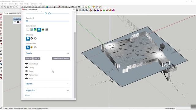The height and width of the screenshot is (110, 196).
Task: Click the Density slider handle
Action: point(27,21)
